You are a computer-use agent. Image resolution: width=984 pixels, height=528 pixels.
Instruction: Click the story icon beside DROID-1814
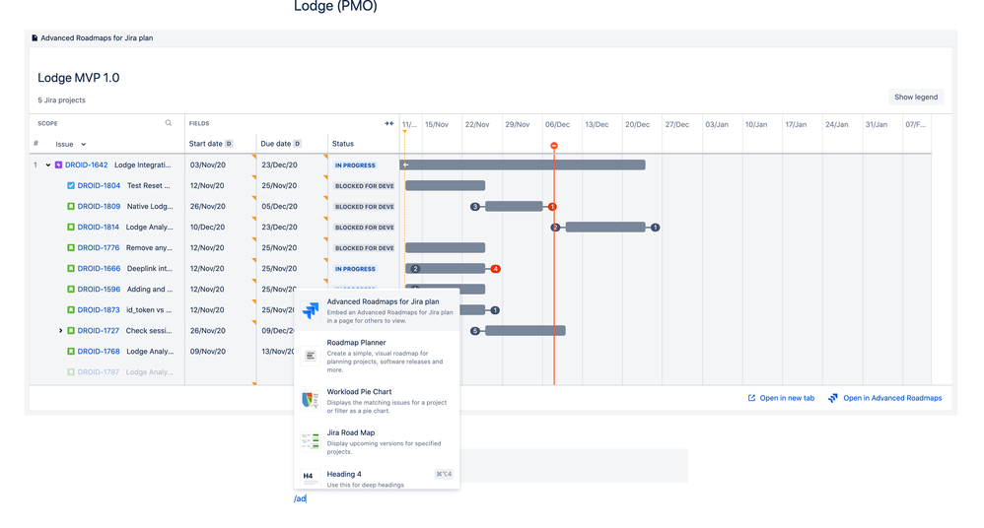pyautogui.click(x=71, y=227)
